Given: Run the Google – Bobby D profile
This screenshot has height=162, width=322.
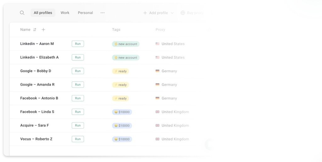Looking at the screenshot, I should 78,71.
